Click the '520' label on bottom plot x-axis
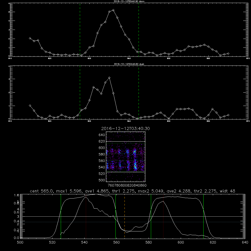The width and height of the screenshot is (251, 251). pos(52,242)
